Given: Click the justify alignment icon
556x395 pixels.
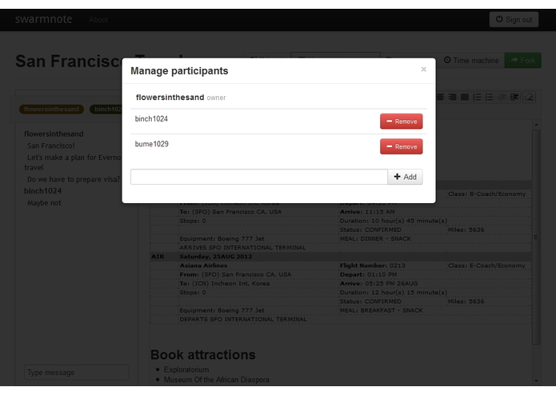Looking at the screenshot, I should click(465, 97).
